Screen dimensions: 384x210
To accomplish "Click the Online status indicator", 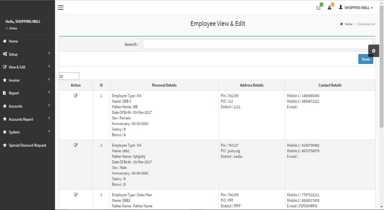I will click(x=11, y=28).
